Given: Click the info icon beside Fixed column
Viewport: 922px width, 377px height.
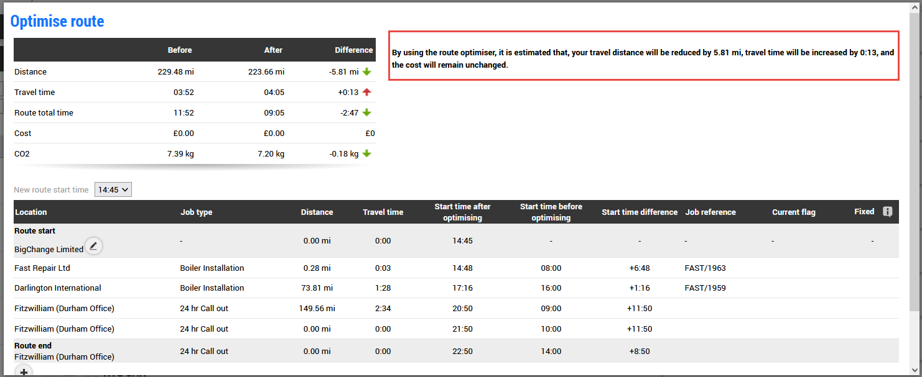Looking at the screenshot, I should 887,212.
